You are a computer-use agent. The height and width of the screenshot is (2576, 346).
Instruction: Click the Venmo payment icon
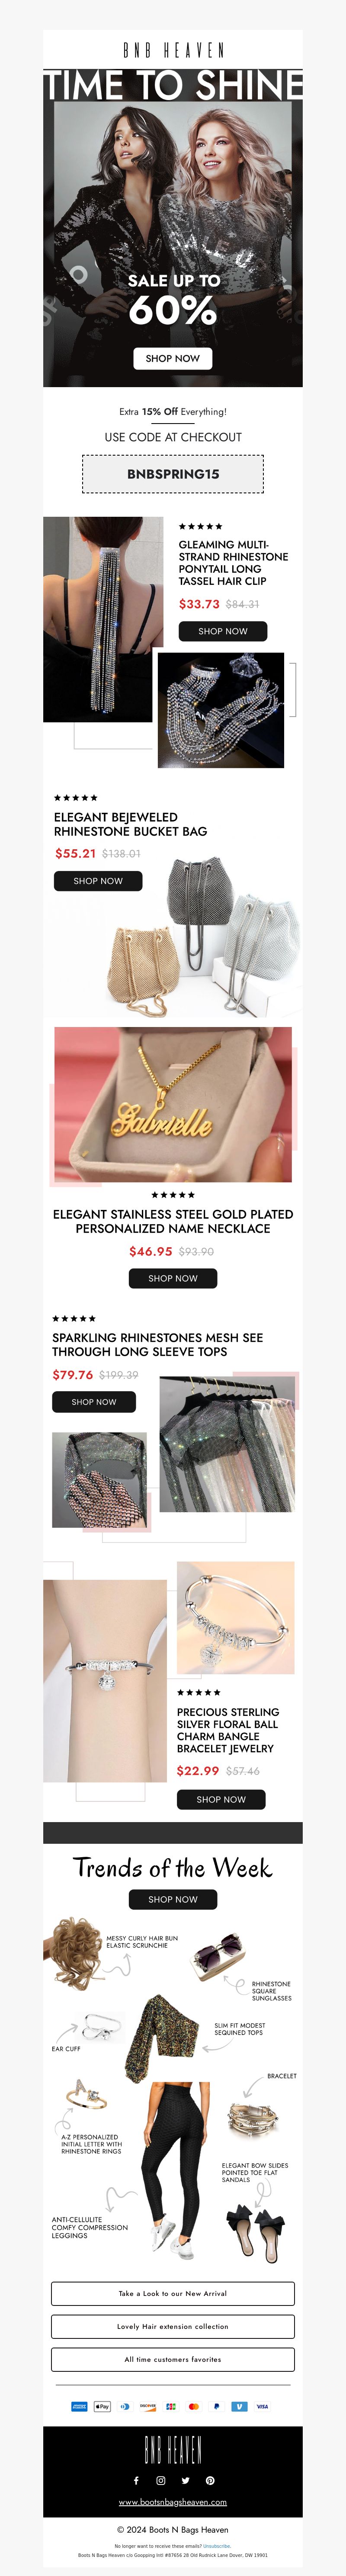239,2406
